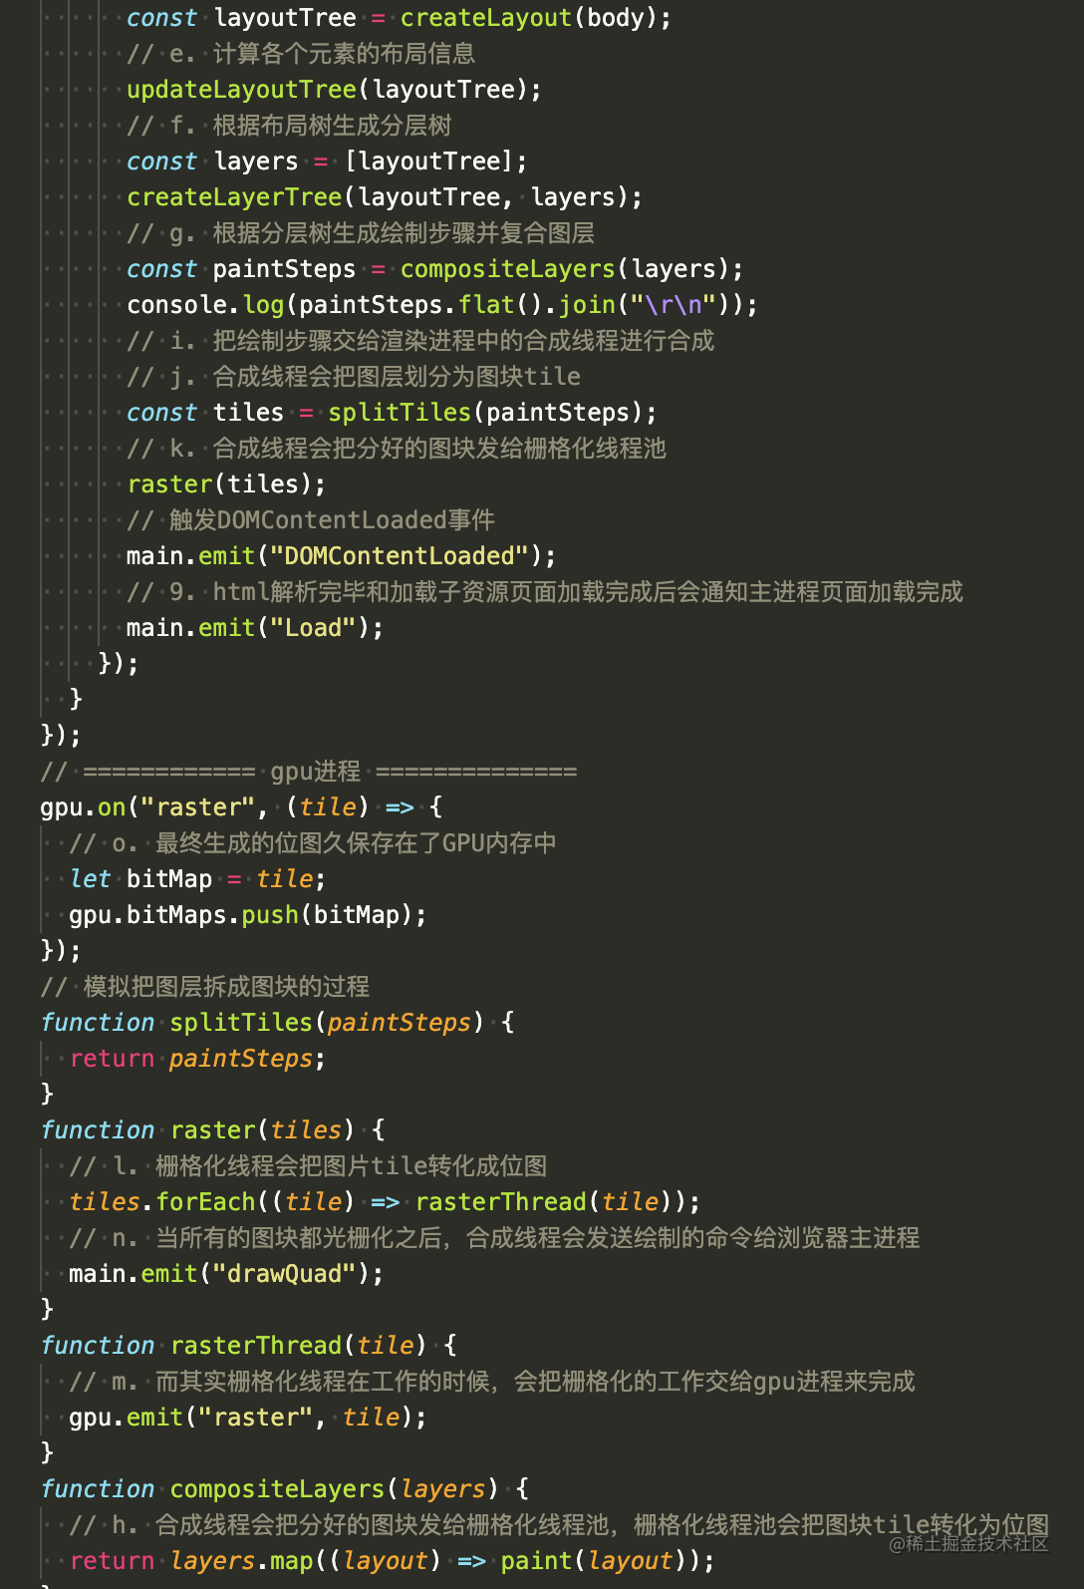The height and width of the screenshot is (1589, 1084).
Task: Click the line 'const layoutTree = createLayout(body);'
Action: tap(399, 18)
